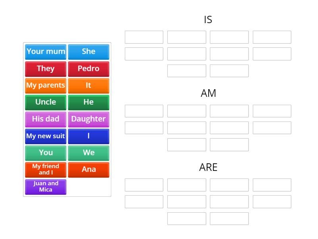This screenshot has height=239, width=318.
Task: Pick the 'Daughter' tile
Action: pos(88,119)
